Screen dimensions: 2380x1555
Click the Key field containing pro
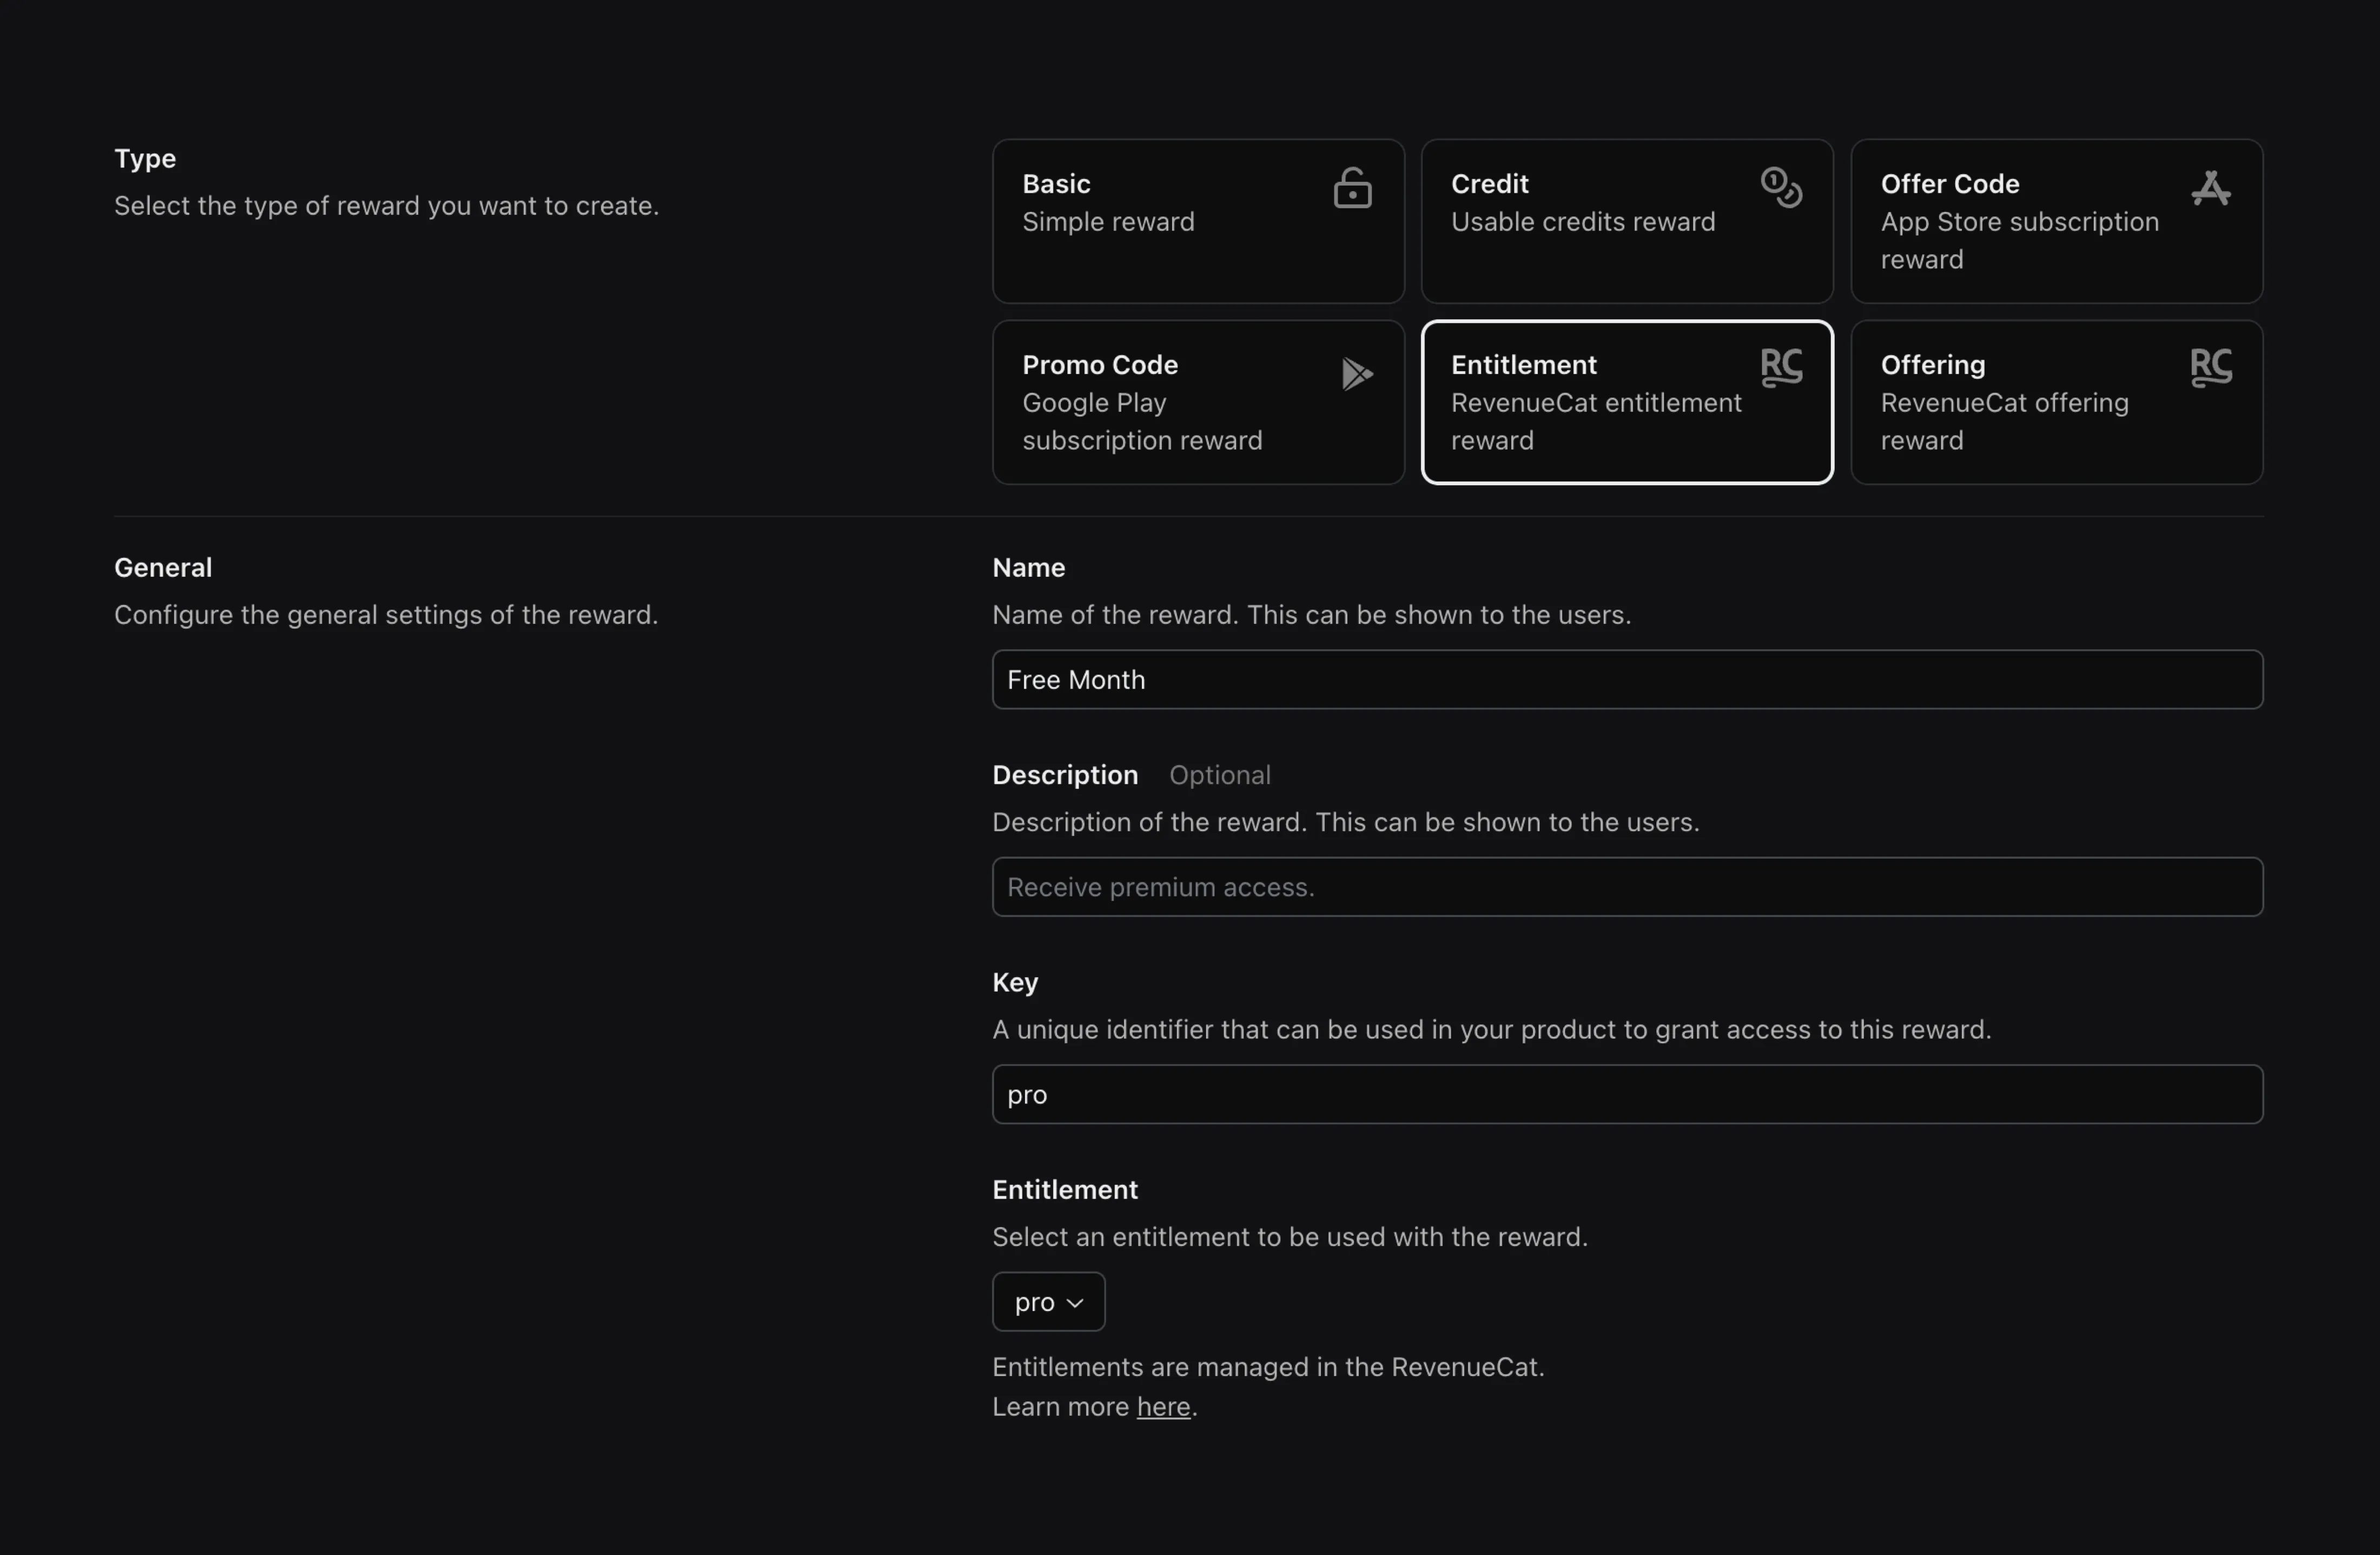pos(1626,1094)
